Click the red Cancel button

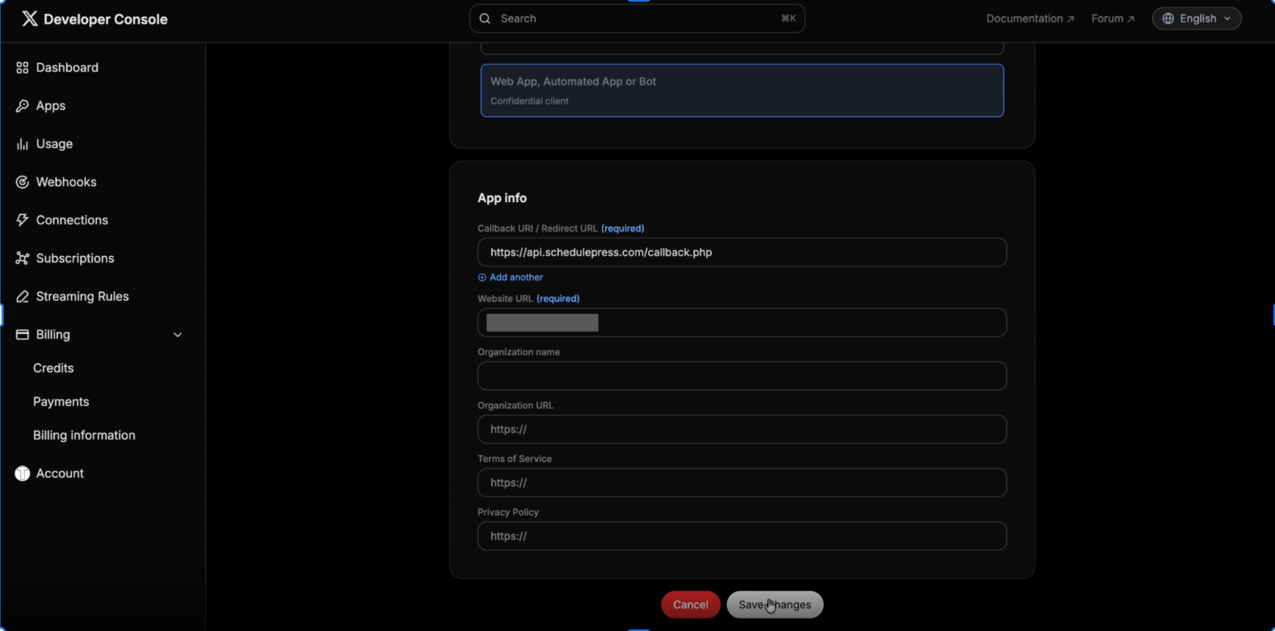[x=690, y=605]
